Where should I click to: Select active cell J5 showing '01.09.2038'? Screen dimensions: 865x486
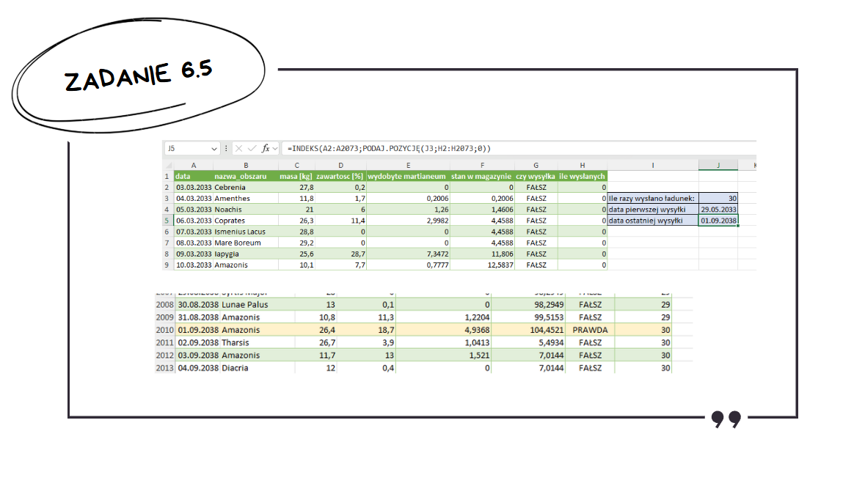718,221
